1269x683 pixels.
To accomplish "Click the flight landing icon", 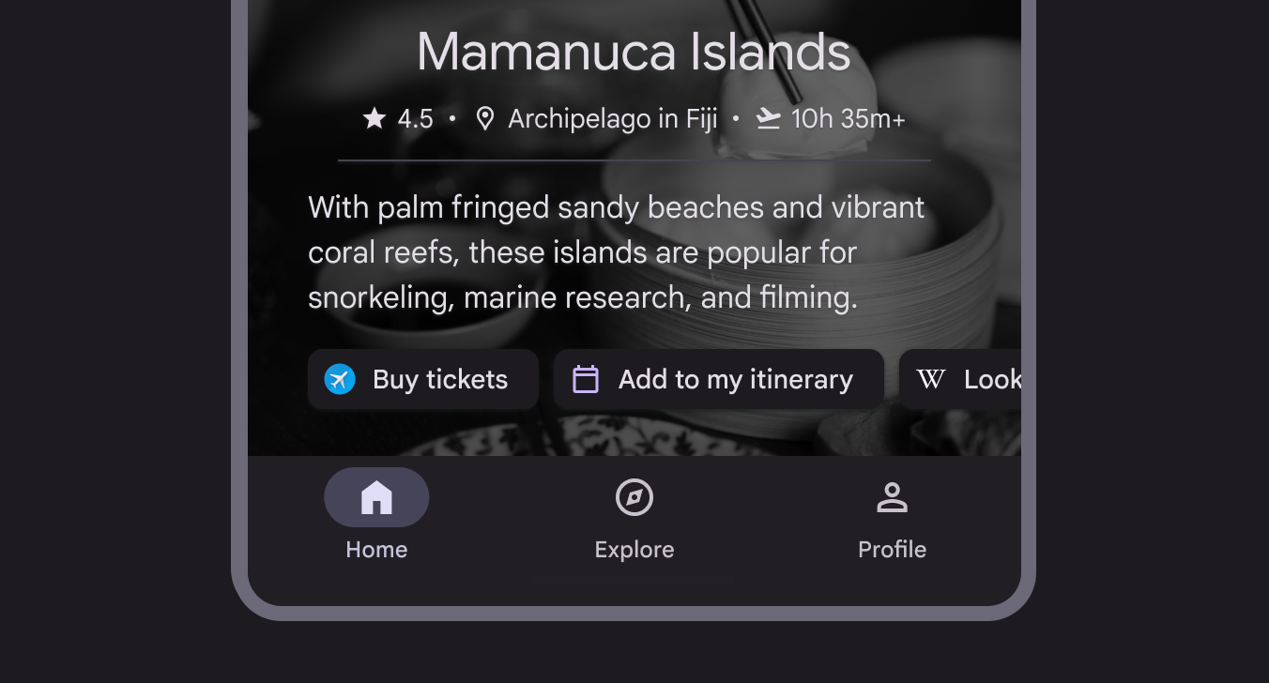I will pos(769,119).
